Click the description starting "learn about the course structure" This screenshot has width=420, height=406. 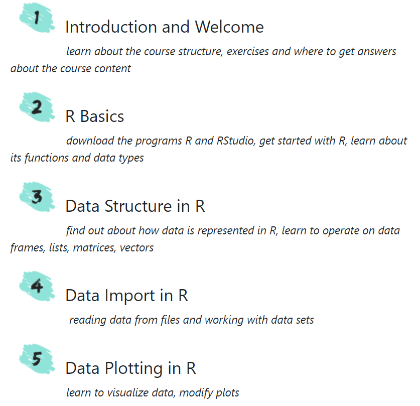tap(231, 51)
